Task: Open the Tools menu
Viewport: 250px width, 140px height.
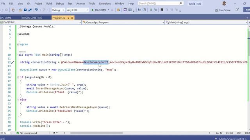Action: [x=92, y=3]
